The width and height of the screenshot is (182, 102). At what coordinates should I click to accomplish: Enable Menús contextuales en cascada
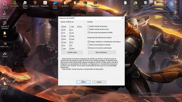pos(88,45)
